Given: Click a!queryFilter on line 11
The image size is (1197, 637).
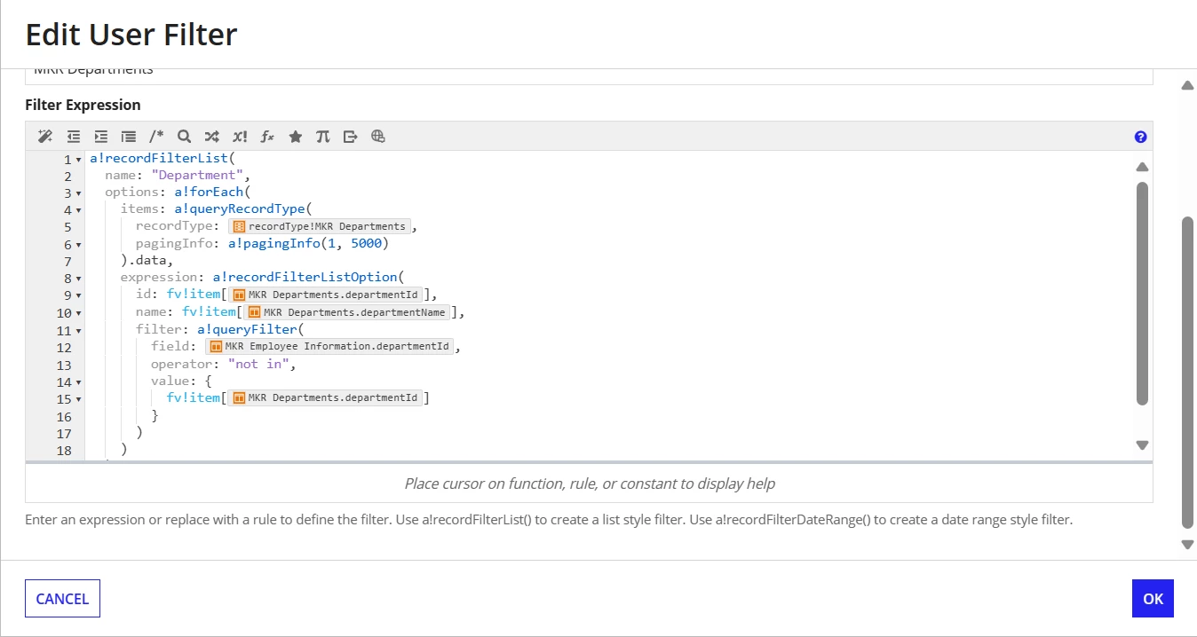Looking at the screenshot, I should [x=248, y=329].
